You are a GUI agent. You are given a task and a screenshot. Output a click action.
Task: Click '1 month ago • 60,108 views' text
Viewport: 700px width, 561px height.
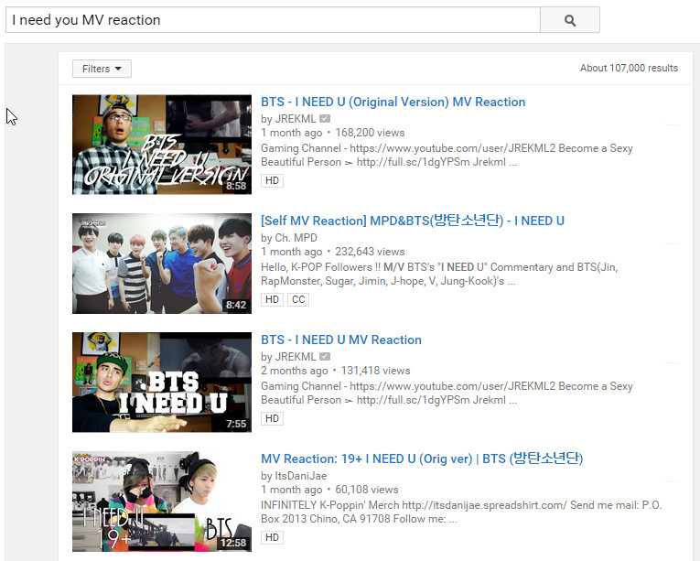[329, 490]
